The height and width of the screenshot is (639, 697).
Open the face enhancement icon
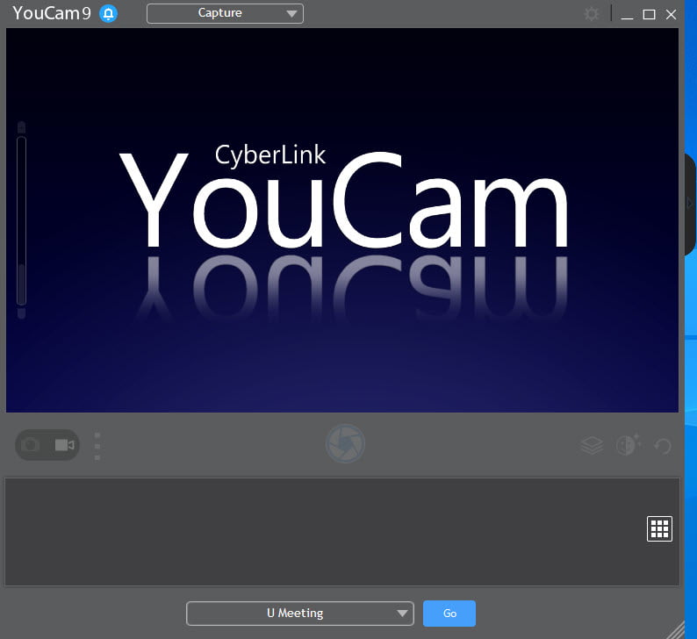tap(629, 444)
